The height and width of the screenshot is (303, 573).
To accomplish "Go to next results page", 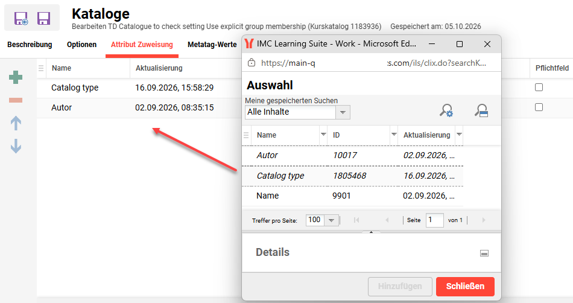I will [x=484, y=220].
